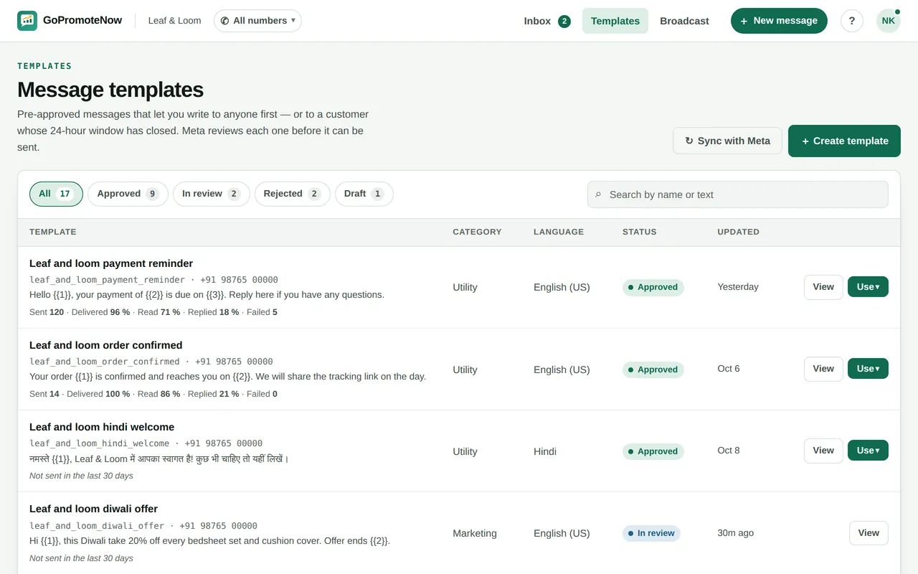
Task: Switch to the Templates tab
Action: [615, 21]
